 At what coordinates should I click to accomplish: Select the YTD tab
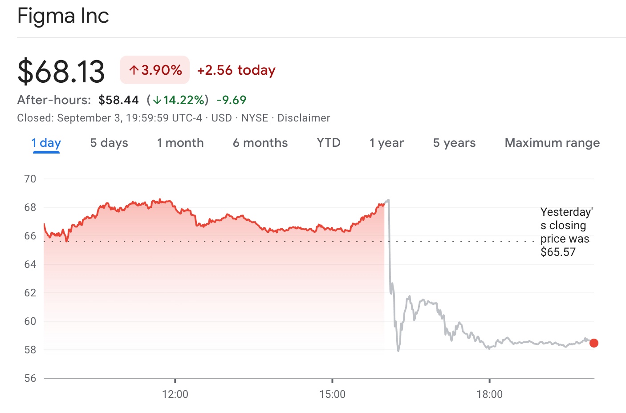[329, 143]
